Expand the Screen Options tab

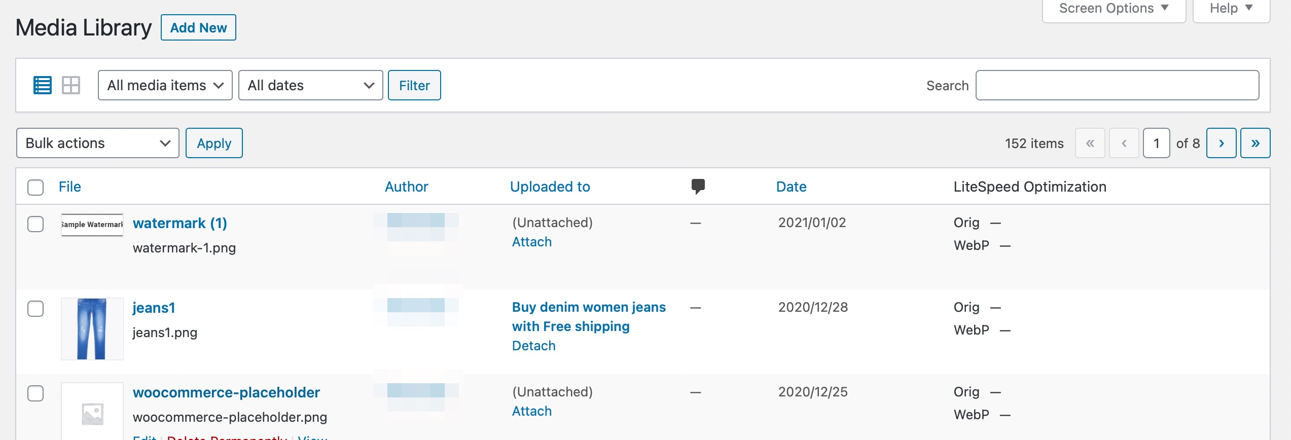pos(1114,9)
